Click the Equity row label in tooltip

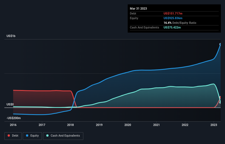134,18
